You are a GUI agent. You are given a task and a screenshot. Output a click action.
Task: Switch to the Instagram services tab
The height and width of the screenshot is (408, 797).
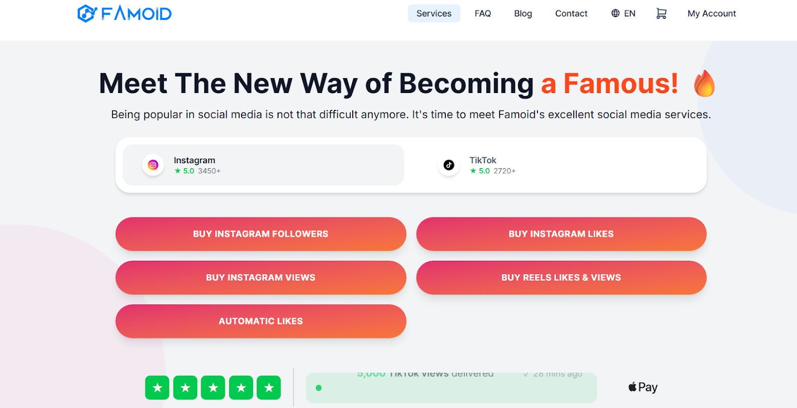[x=263, y=165]
